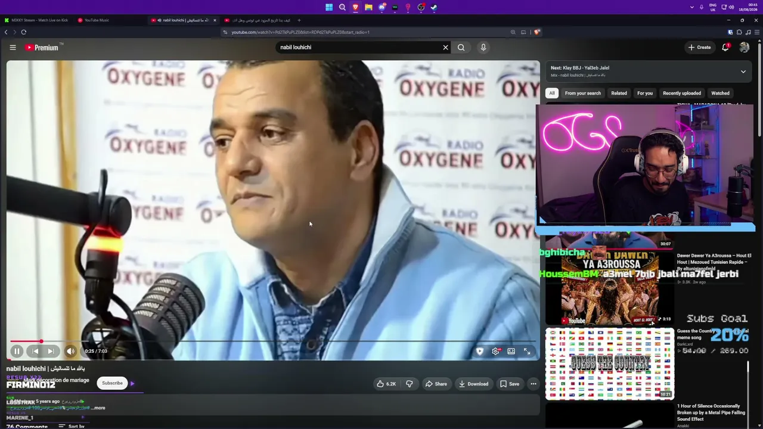This screenshot has height=429, width=763.
Task: Show hidden system tray icons
Action: coord(691,7)
